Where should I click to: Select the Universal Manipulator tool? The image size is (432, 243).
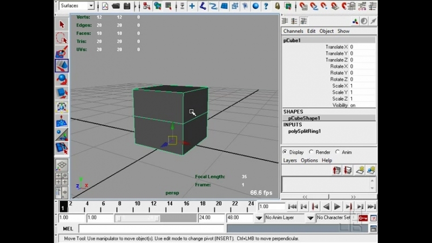point(62,107)
